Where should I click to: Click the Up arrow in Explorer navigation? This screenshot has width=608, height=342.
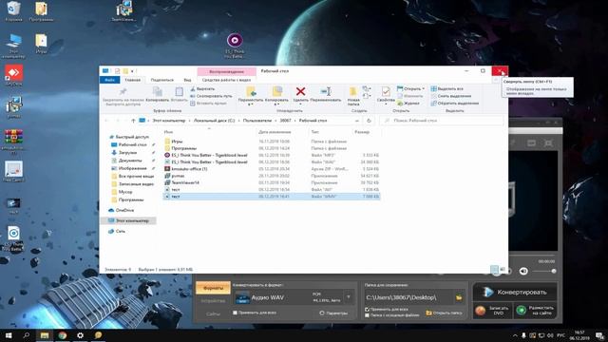(133, 121)
